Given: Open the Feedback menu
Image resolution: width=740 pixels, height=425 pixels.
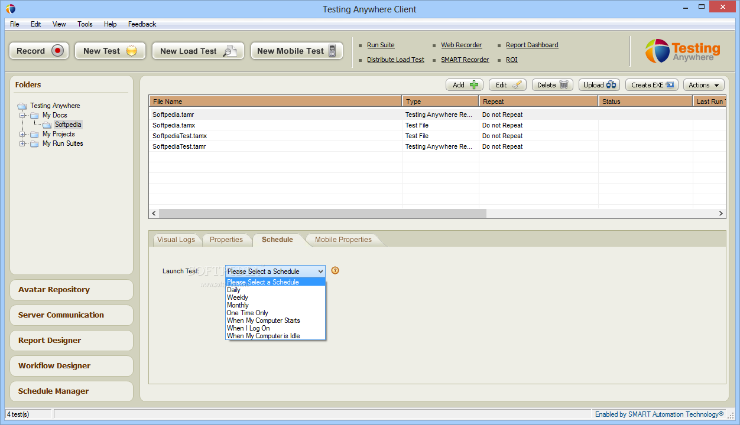Looking at the screenshot, I should coord(142,24).
